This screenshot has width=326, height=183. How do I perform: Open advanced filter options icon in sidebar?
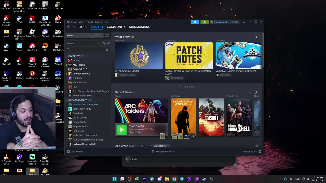(107, 50)
